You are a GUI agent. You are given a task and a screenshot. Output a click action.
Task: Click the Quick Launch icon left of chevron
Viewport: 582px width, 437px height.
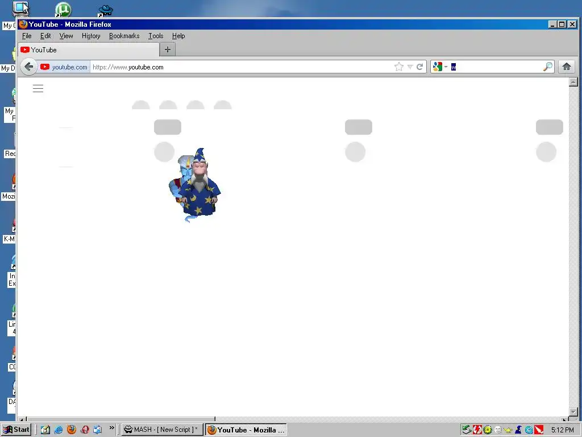[98, 430]
